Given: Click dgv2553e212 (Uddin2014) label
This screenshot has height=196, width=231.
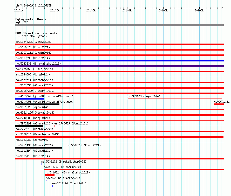Looking at the screenshot, I should (33, 53).
